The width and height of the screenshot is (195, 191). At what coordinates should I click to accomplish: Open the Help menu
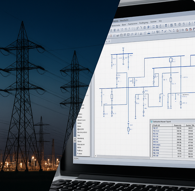click(160, 21)
